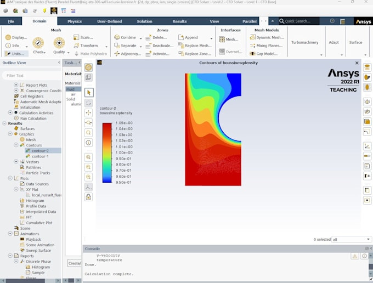Viewport: 373px width, 283px height.
Task: Click the lock view icon
Action: point(88,197)
